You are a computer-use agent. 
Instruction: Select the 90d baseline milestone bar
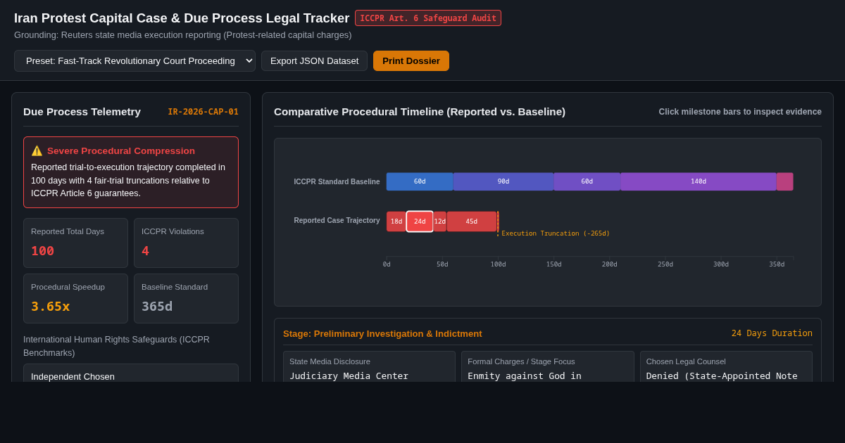tap(503, 181)
